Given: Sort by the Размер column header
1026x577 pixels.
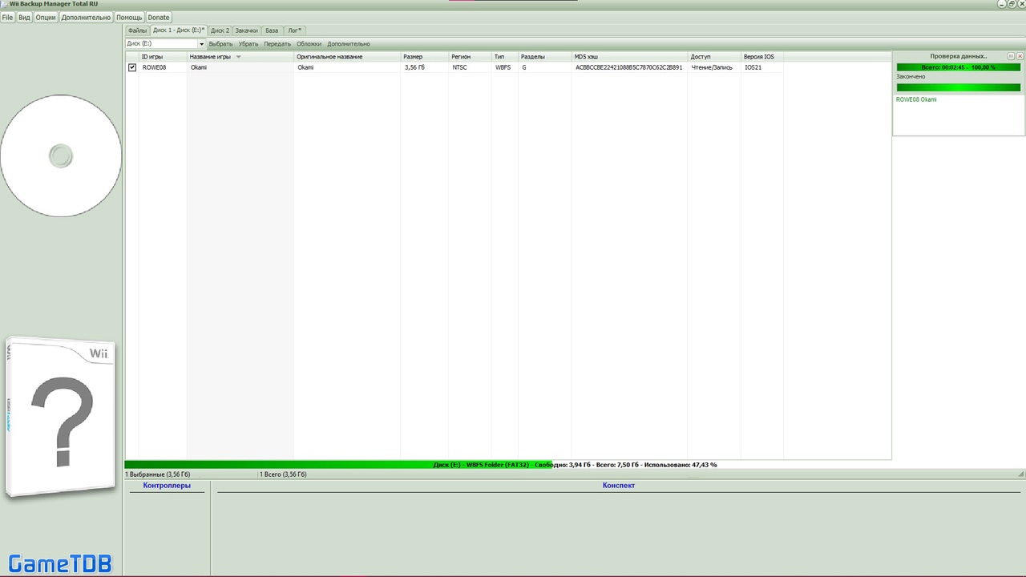Looking at the screenshot, I should click(x=413, y=57).
